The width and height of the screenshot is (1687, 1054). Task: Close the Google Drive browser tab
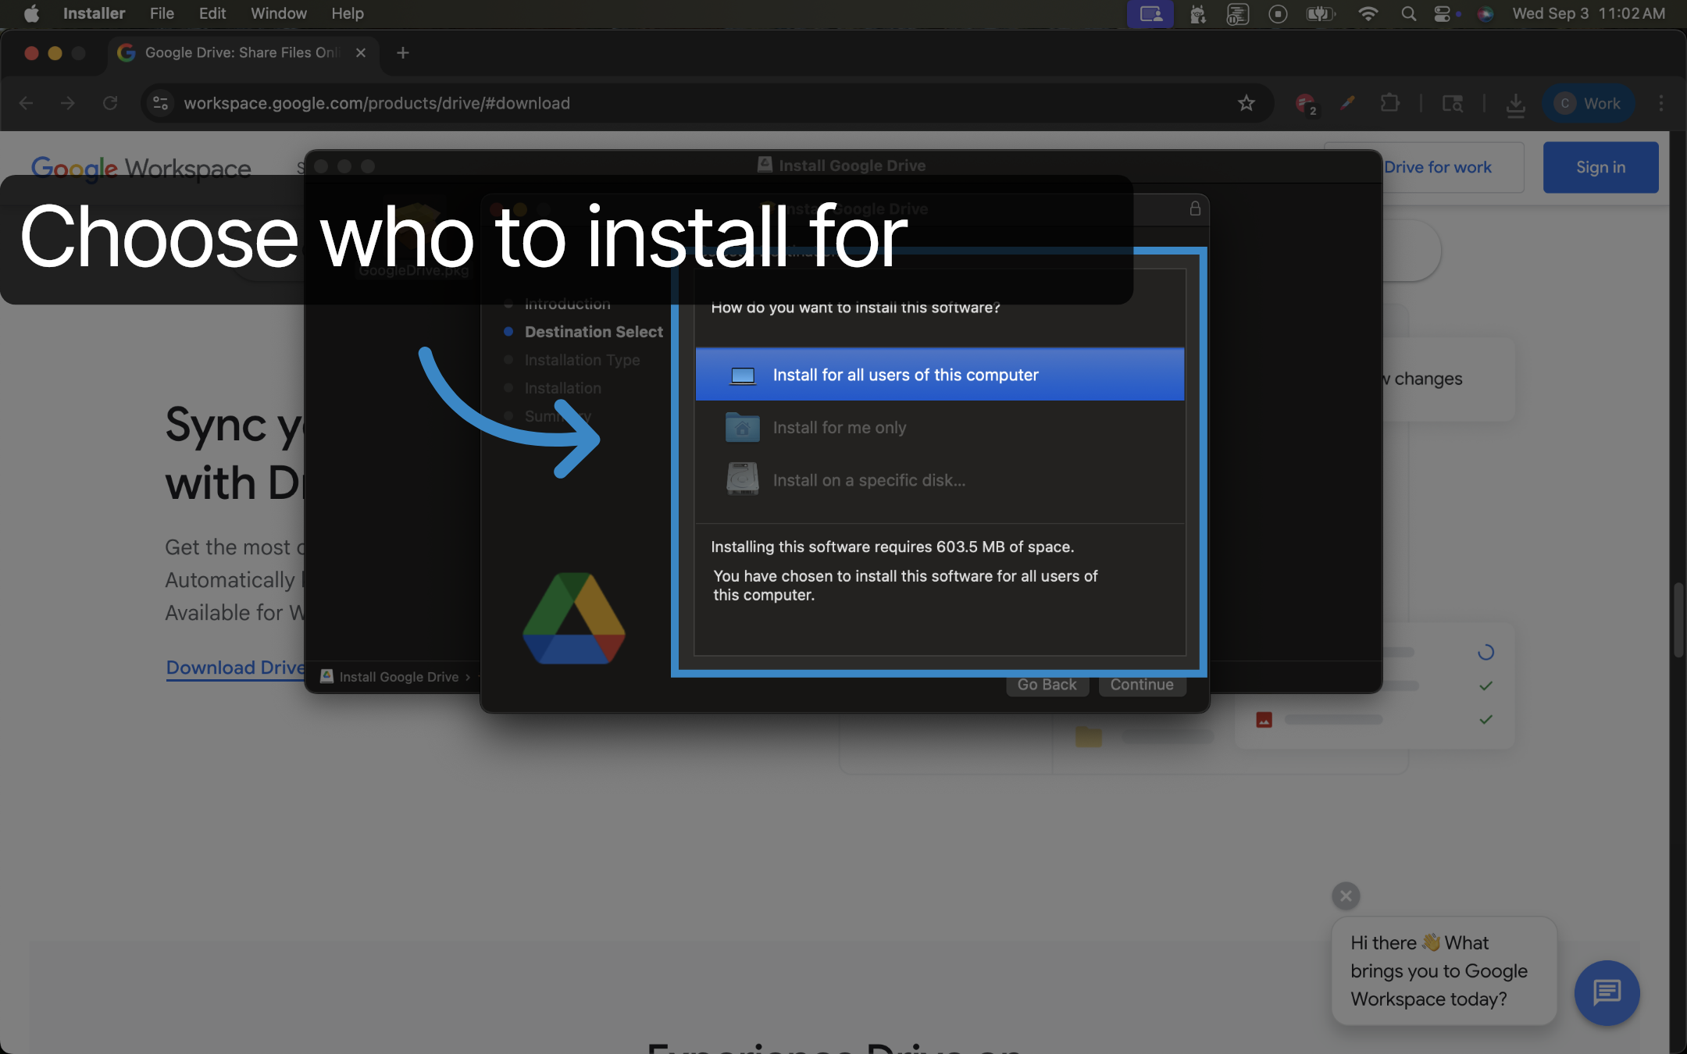(x=361, y=52)
